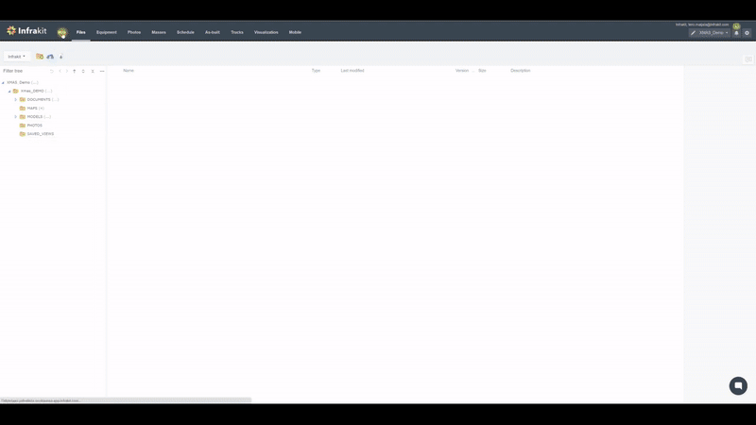Open the Visualization tab
The height and width of the screenshot is (425, 756).
[266, 32]
